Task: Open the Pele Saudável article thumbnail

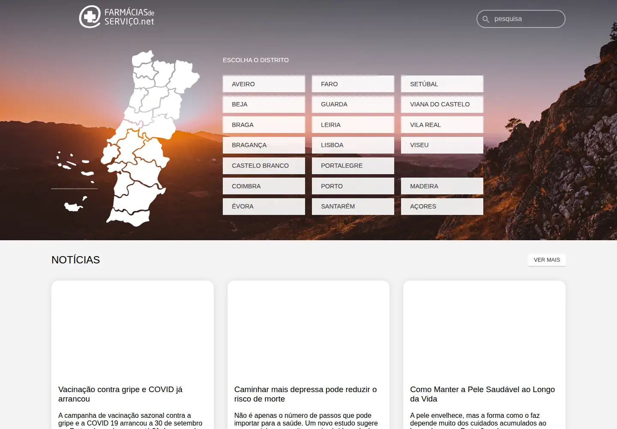Action: point(484,329)
